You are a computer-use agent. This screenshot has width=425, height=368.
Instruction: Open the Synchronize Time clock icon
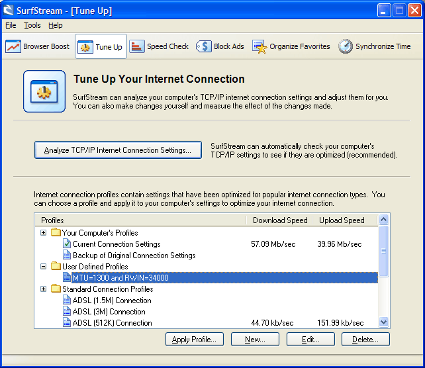(346, 46)
